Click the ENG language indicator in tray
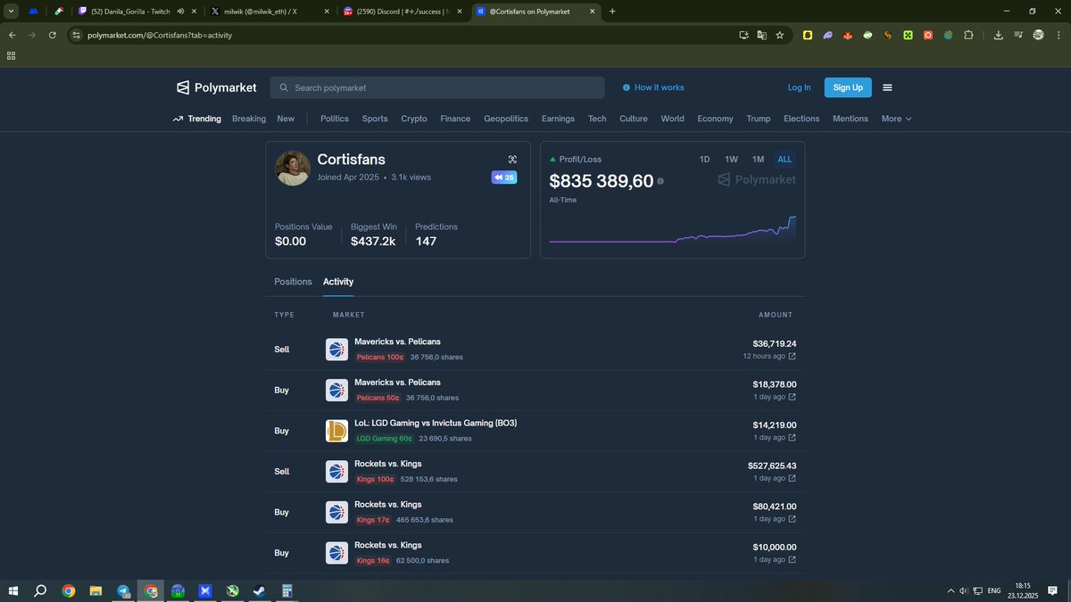The image size is (1071, 602). pyautogui.click(x=992, y=590)
